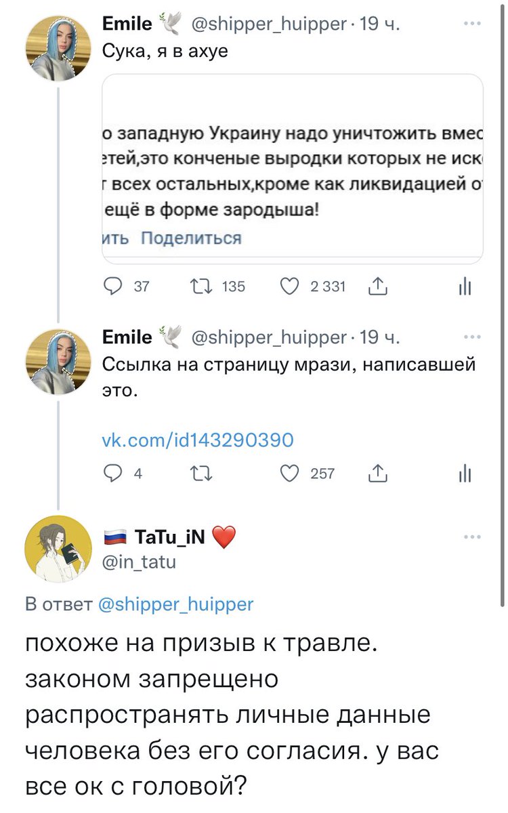
Task: Like the tweet with 257 likes
Action: click(x=291, y=474)
